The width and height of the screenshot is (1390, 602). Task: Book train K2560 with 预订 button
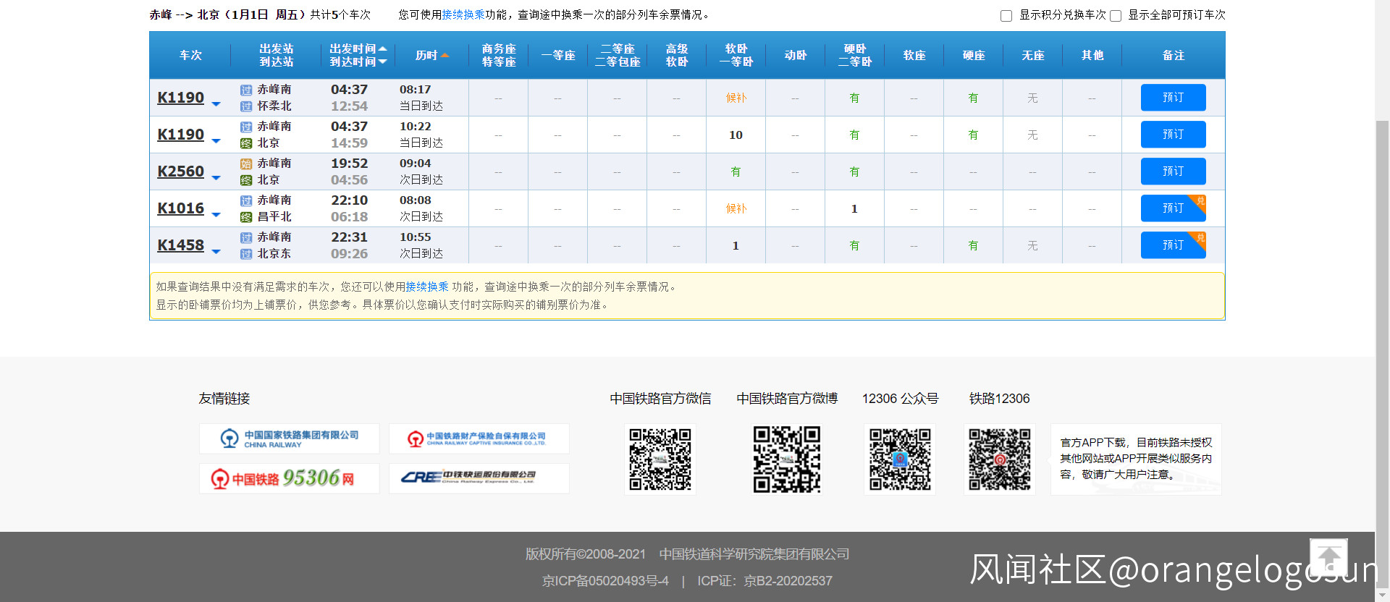1173,171
